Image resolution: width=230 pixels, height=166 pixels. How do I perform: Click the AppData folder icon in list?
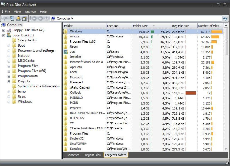pyautogui.click(x=66, y=67)
